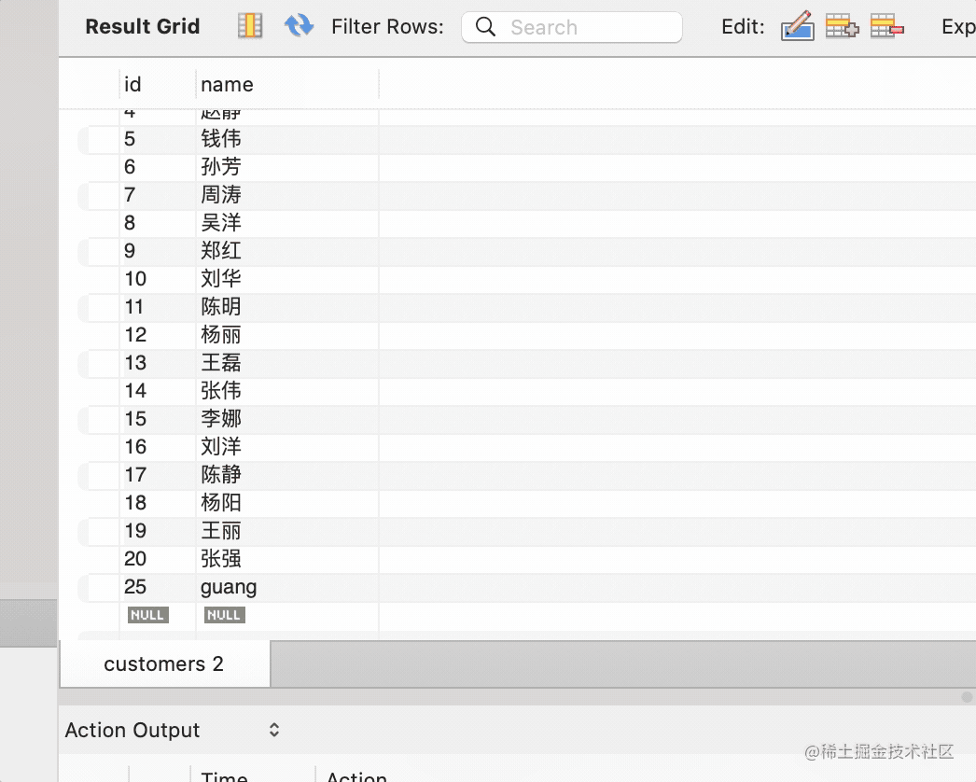The image size is (976, 782).
Task: Click the name cell 钱伟
Action: point(221,139)
